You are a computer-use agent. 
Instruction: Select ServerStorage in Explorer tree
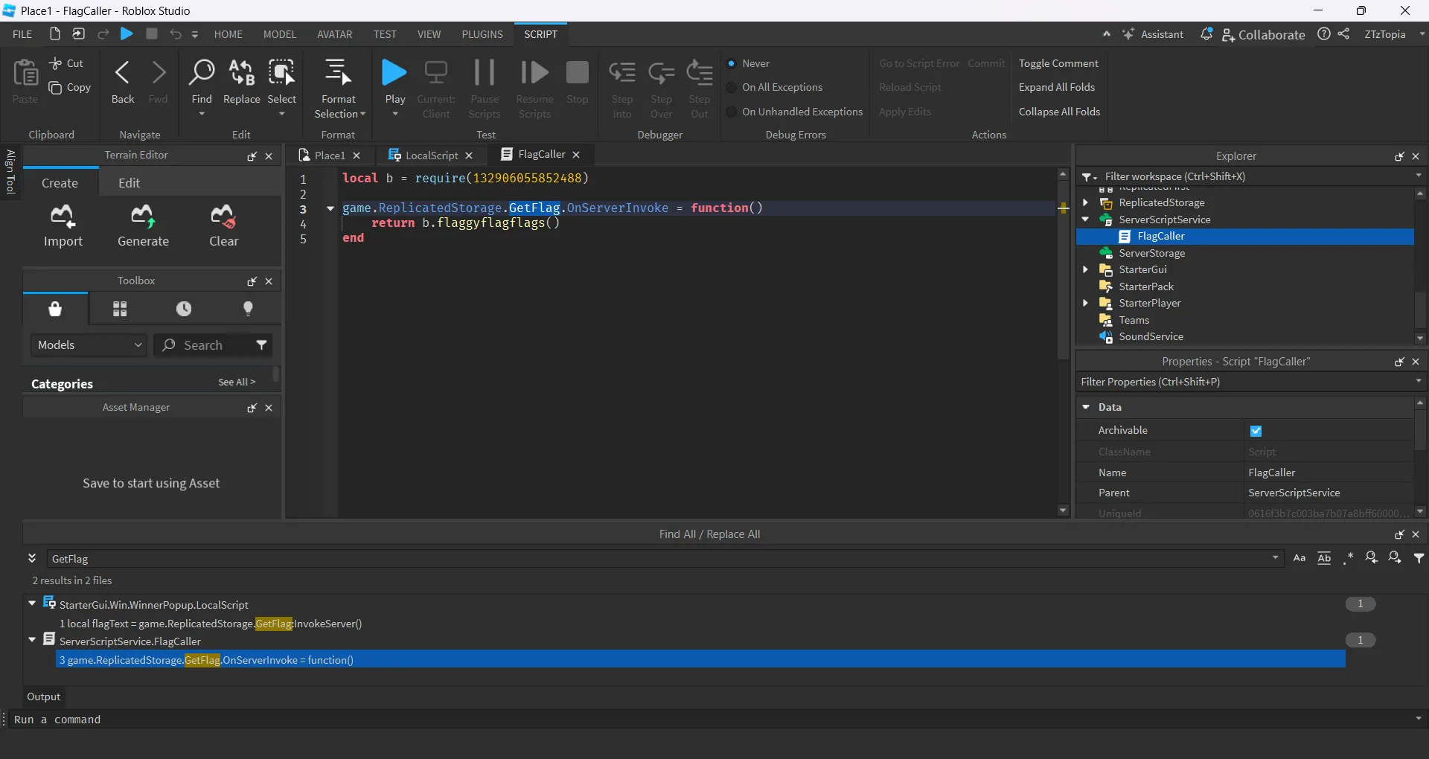point(1151,253)
